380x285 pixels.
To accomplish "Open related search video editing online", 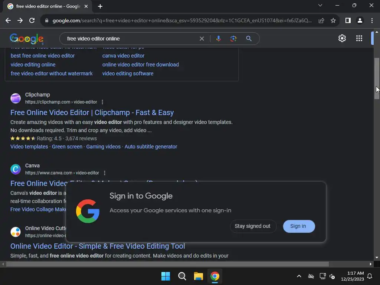I will 33,65.
